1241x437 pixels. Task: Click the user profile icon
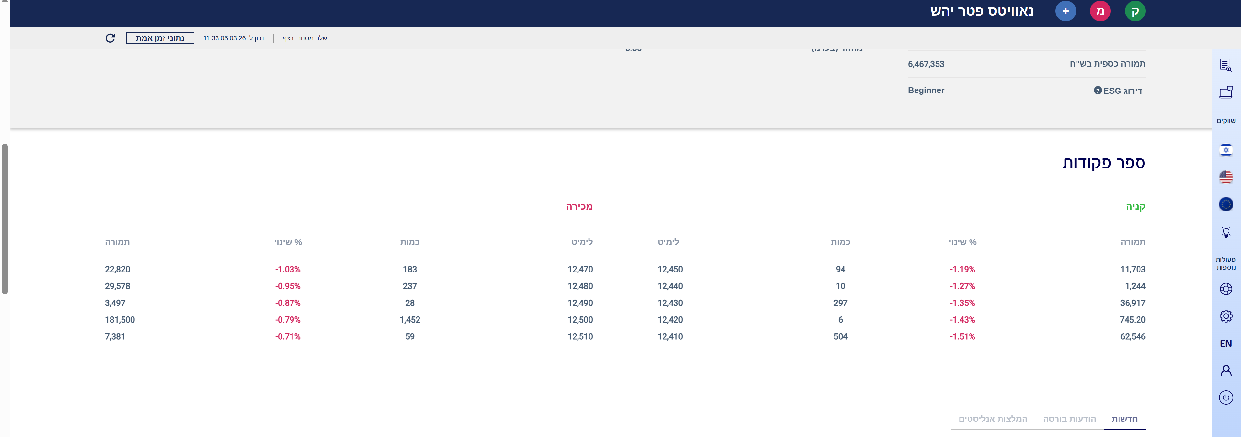pos(1225,370)
